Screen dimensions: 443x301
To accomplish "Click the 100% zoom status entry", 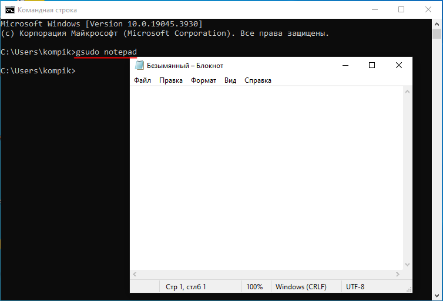I will click(254, 287).
